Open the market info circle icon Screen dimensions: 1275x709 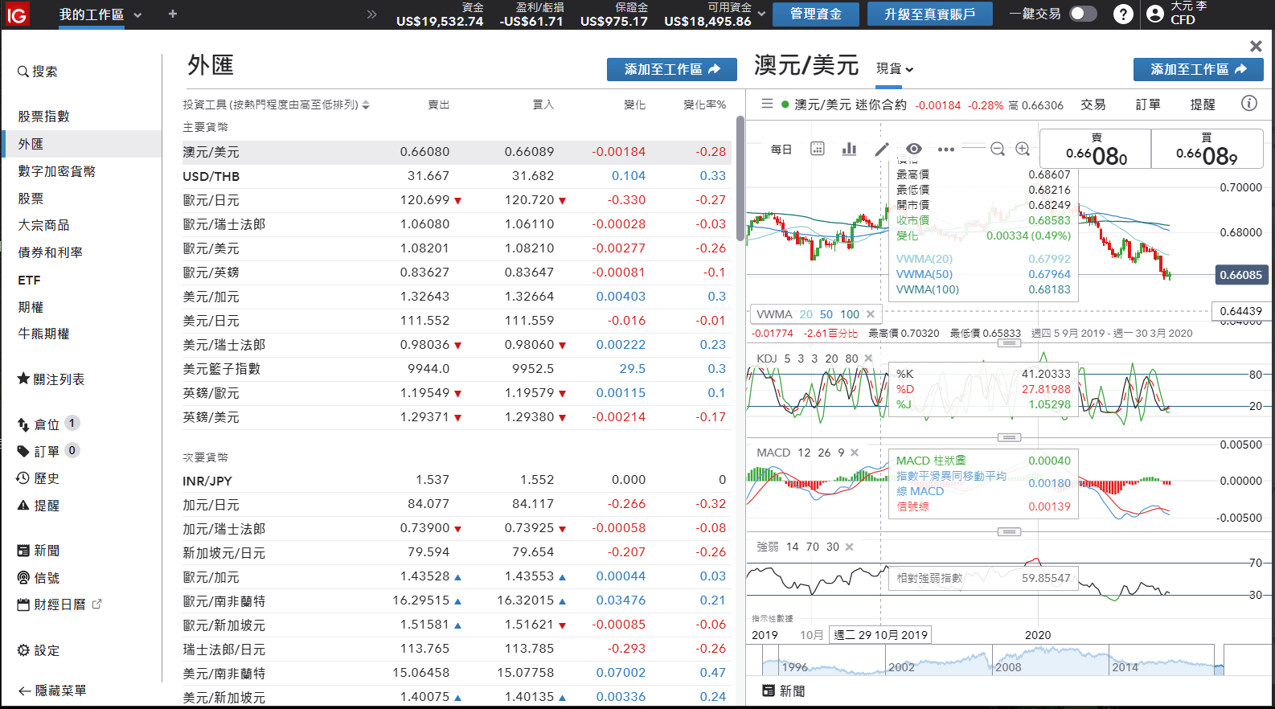1248,103
